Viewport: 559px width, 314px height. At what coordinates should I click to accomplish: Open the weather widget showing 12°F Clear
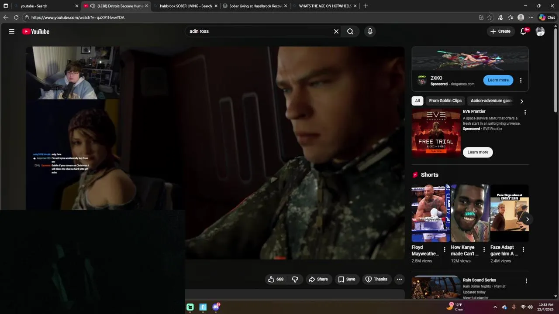click(455, 307)
